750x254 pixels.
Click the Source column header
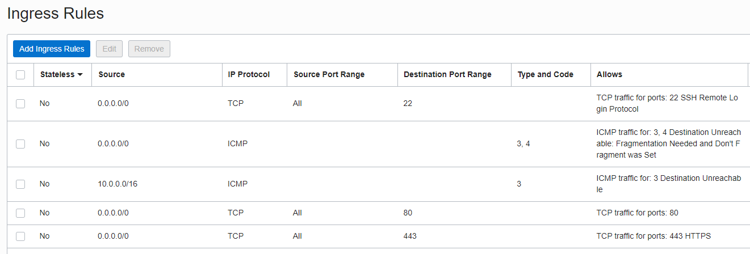pos(112,74)
